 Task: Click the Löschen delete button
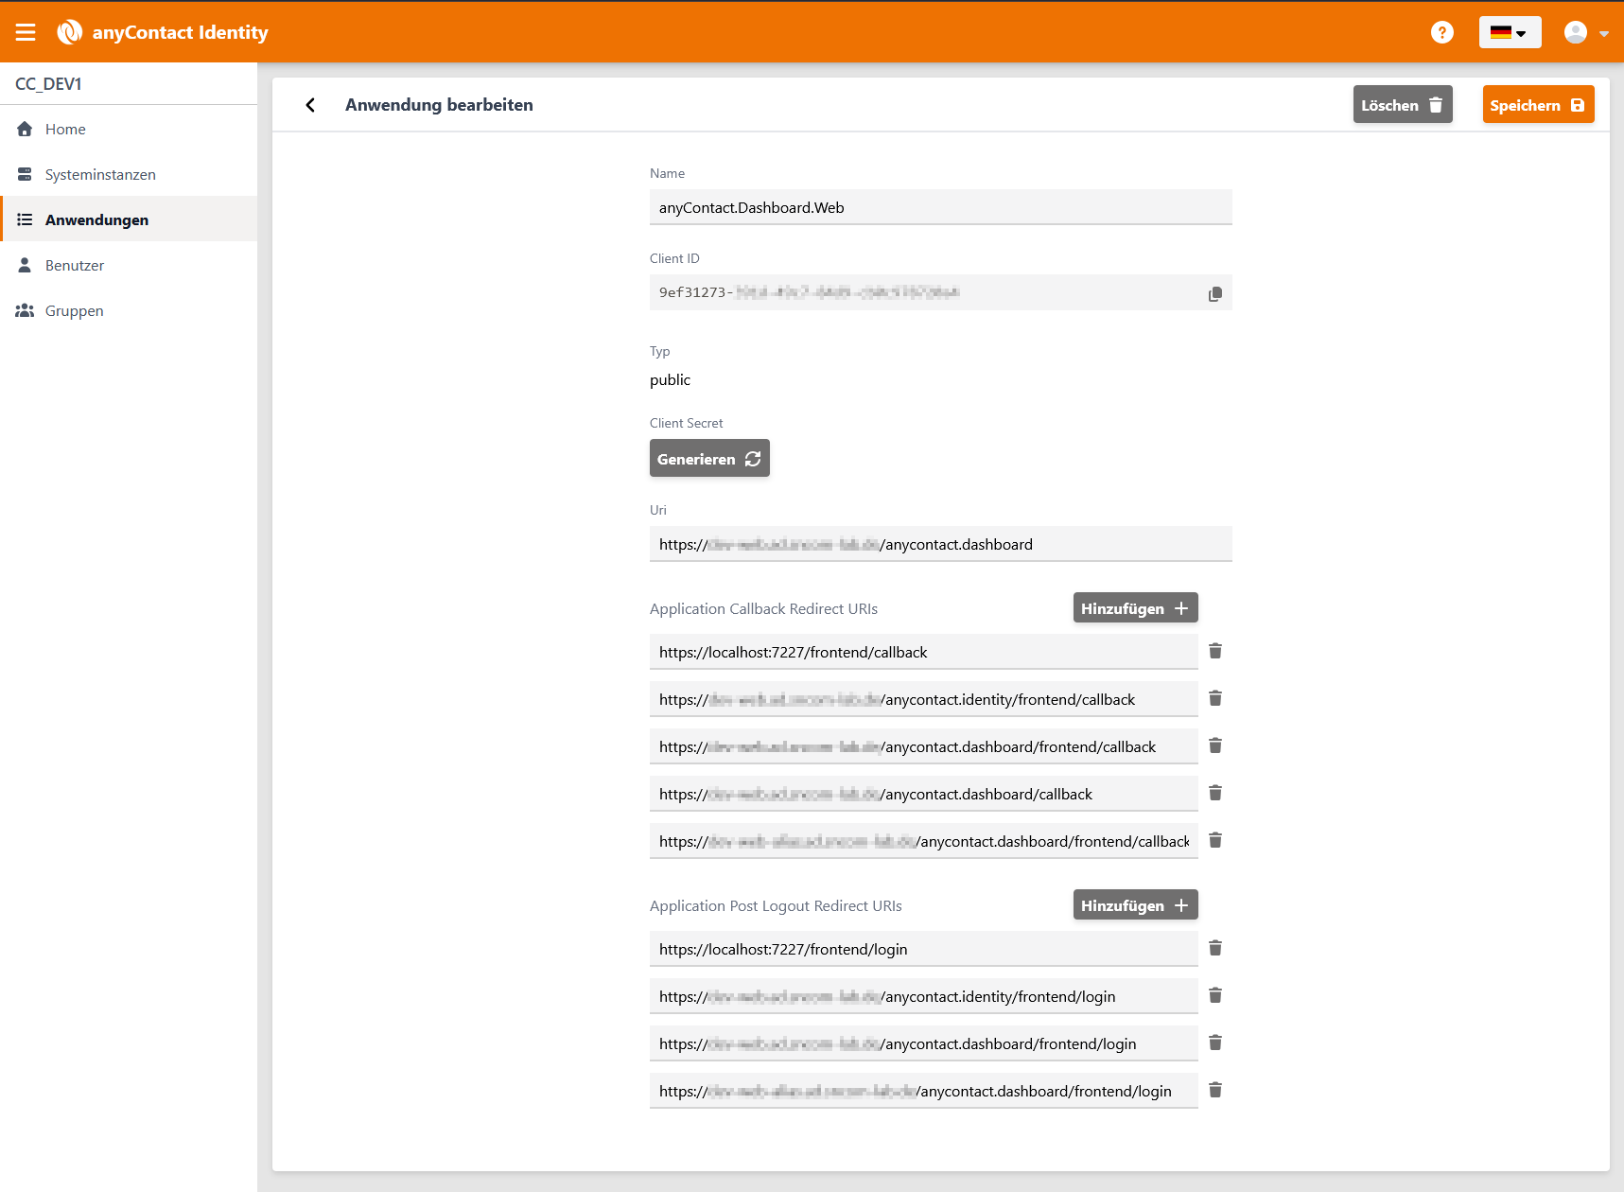(x=1403, y=105)
